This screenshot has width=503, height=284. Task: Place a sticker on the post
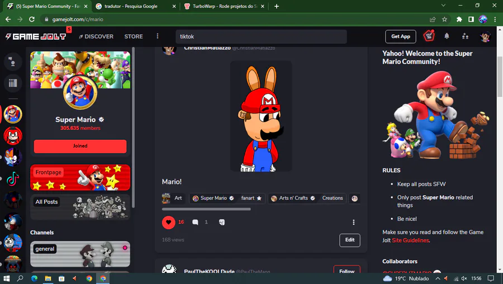pos(222,222)
